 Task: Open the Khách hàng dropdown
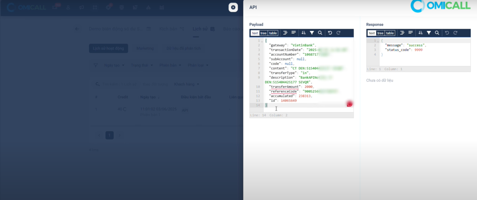(x=187, y=84)
